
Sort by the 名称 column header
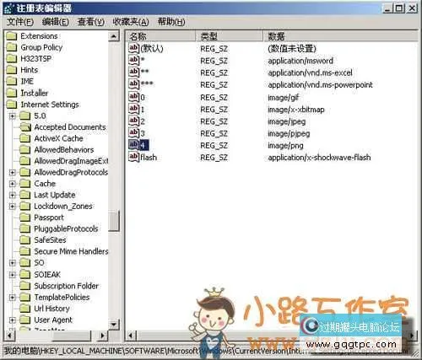pos(160,36)
